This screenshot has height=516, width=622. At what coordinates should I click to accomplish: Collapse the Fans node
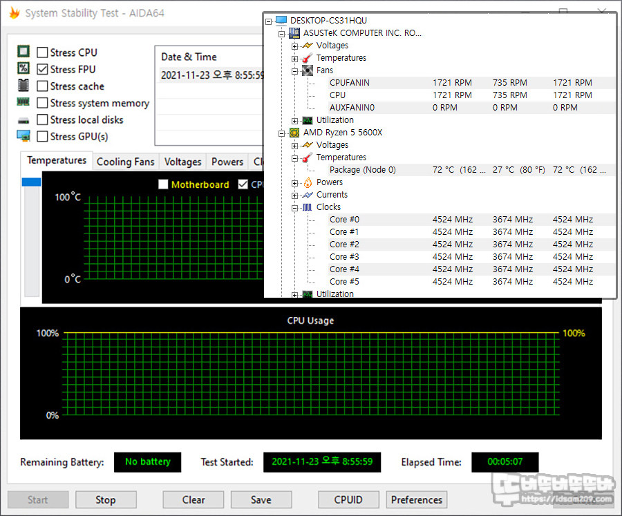294,71
